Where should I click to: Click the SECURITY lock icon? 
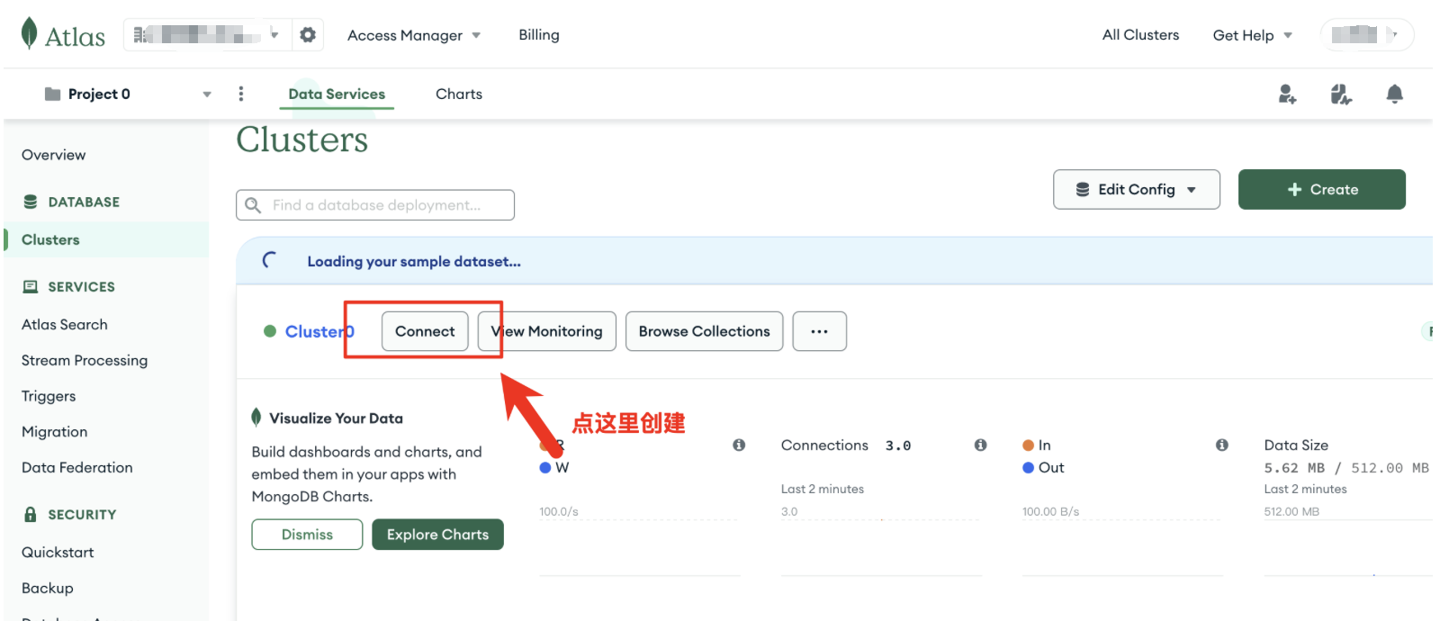[31, 514]
